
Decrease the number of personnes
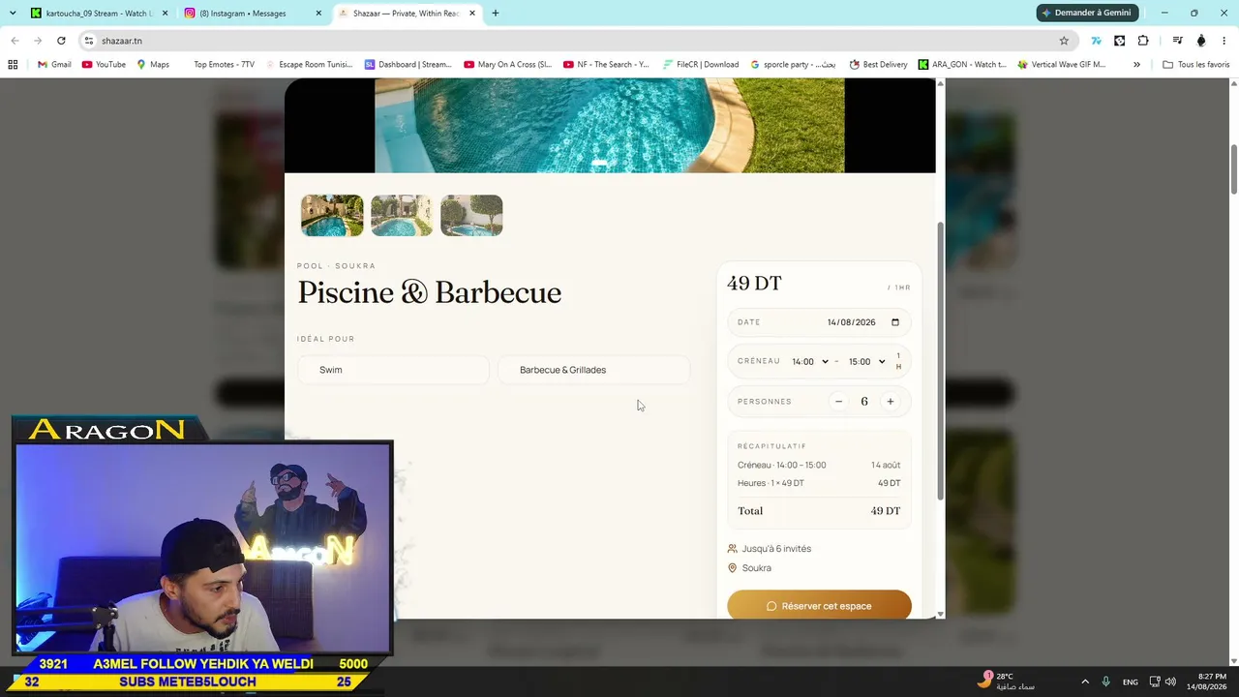coord(838,402)
